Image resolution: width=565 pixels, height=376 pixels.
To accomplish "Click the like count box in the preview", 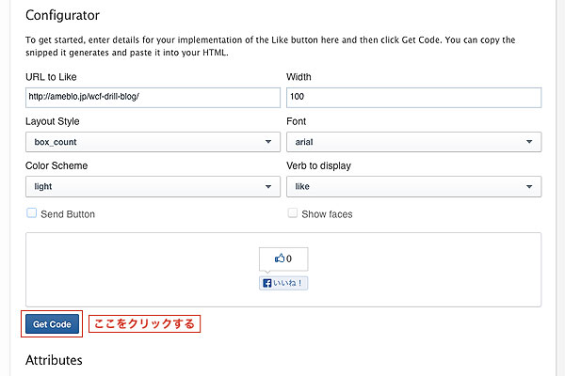I will (283, 259).
